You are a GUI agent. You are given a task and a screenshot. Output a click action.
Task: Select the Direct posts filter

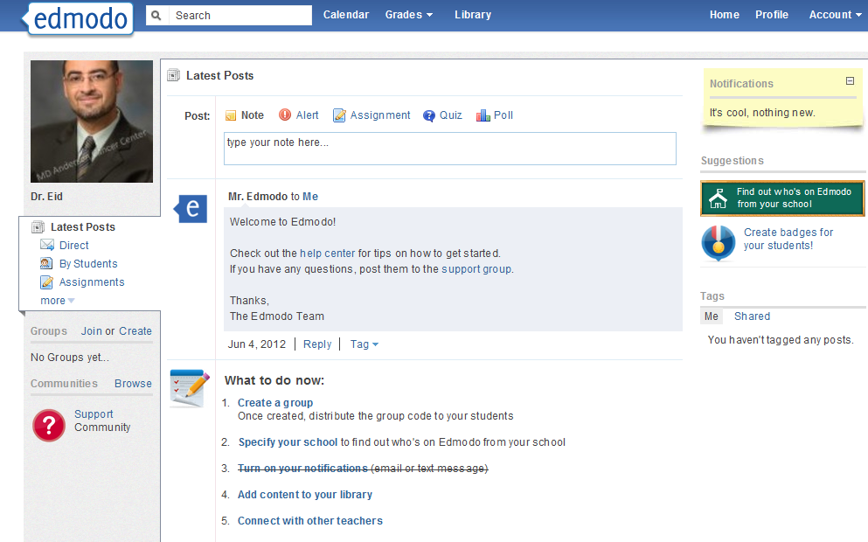coord(73,246)
